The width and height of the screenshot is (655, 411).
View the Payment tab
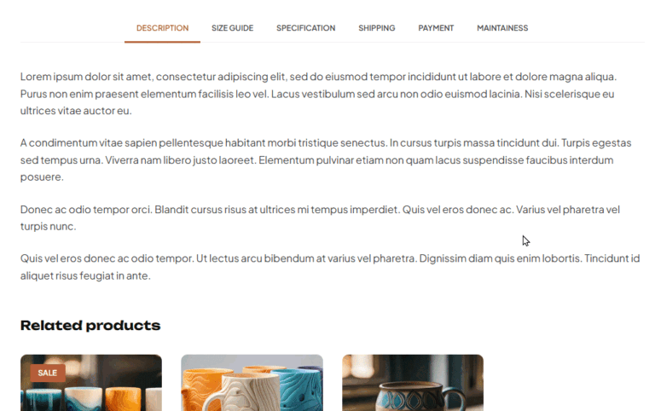[x=436, y=28]
